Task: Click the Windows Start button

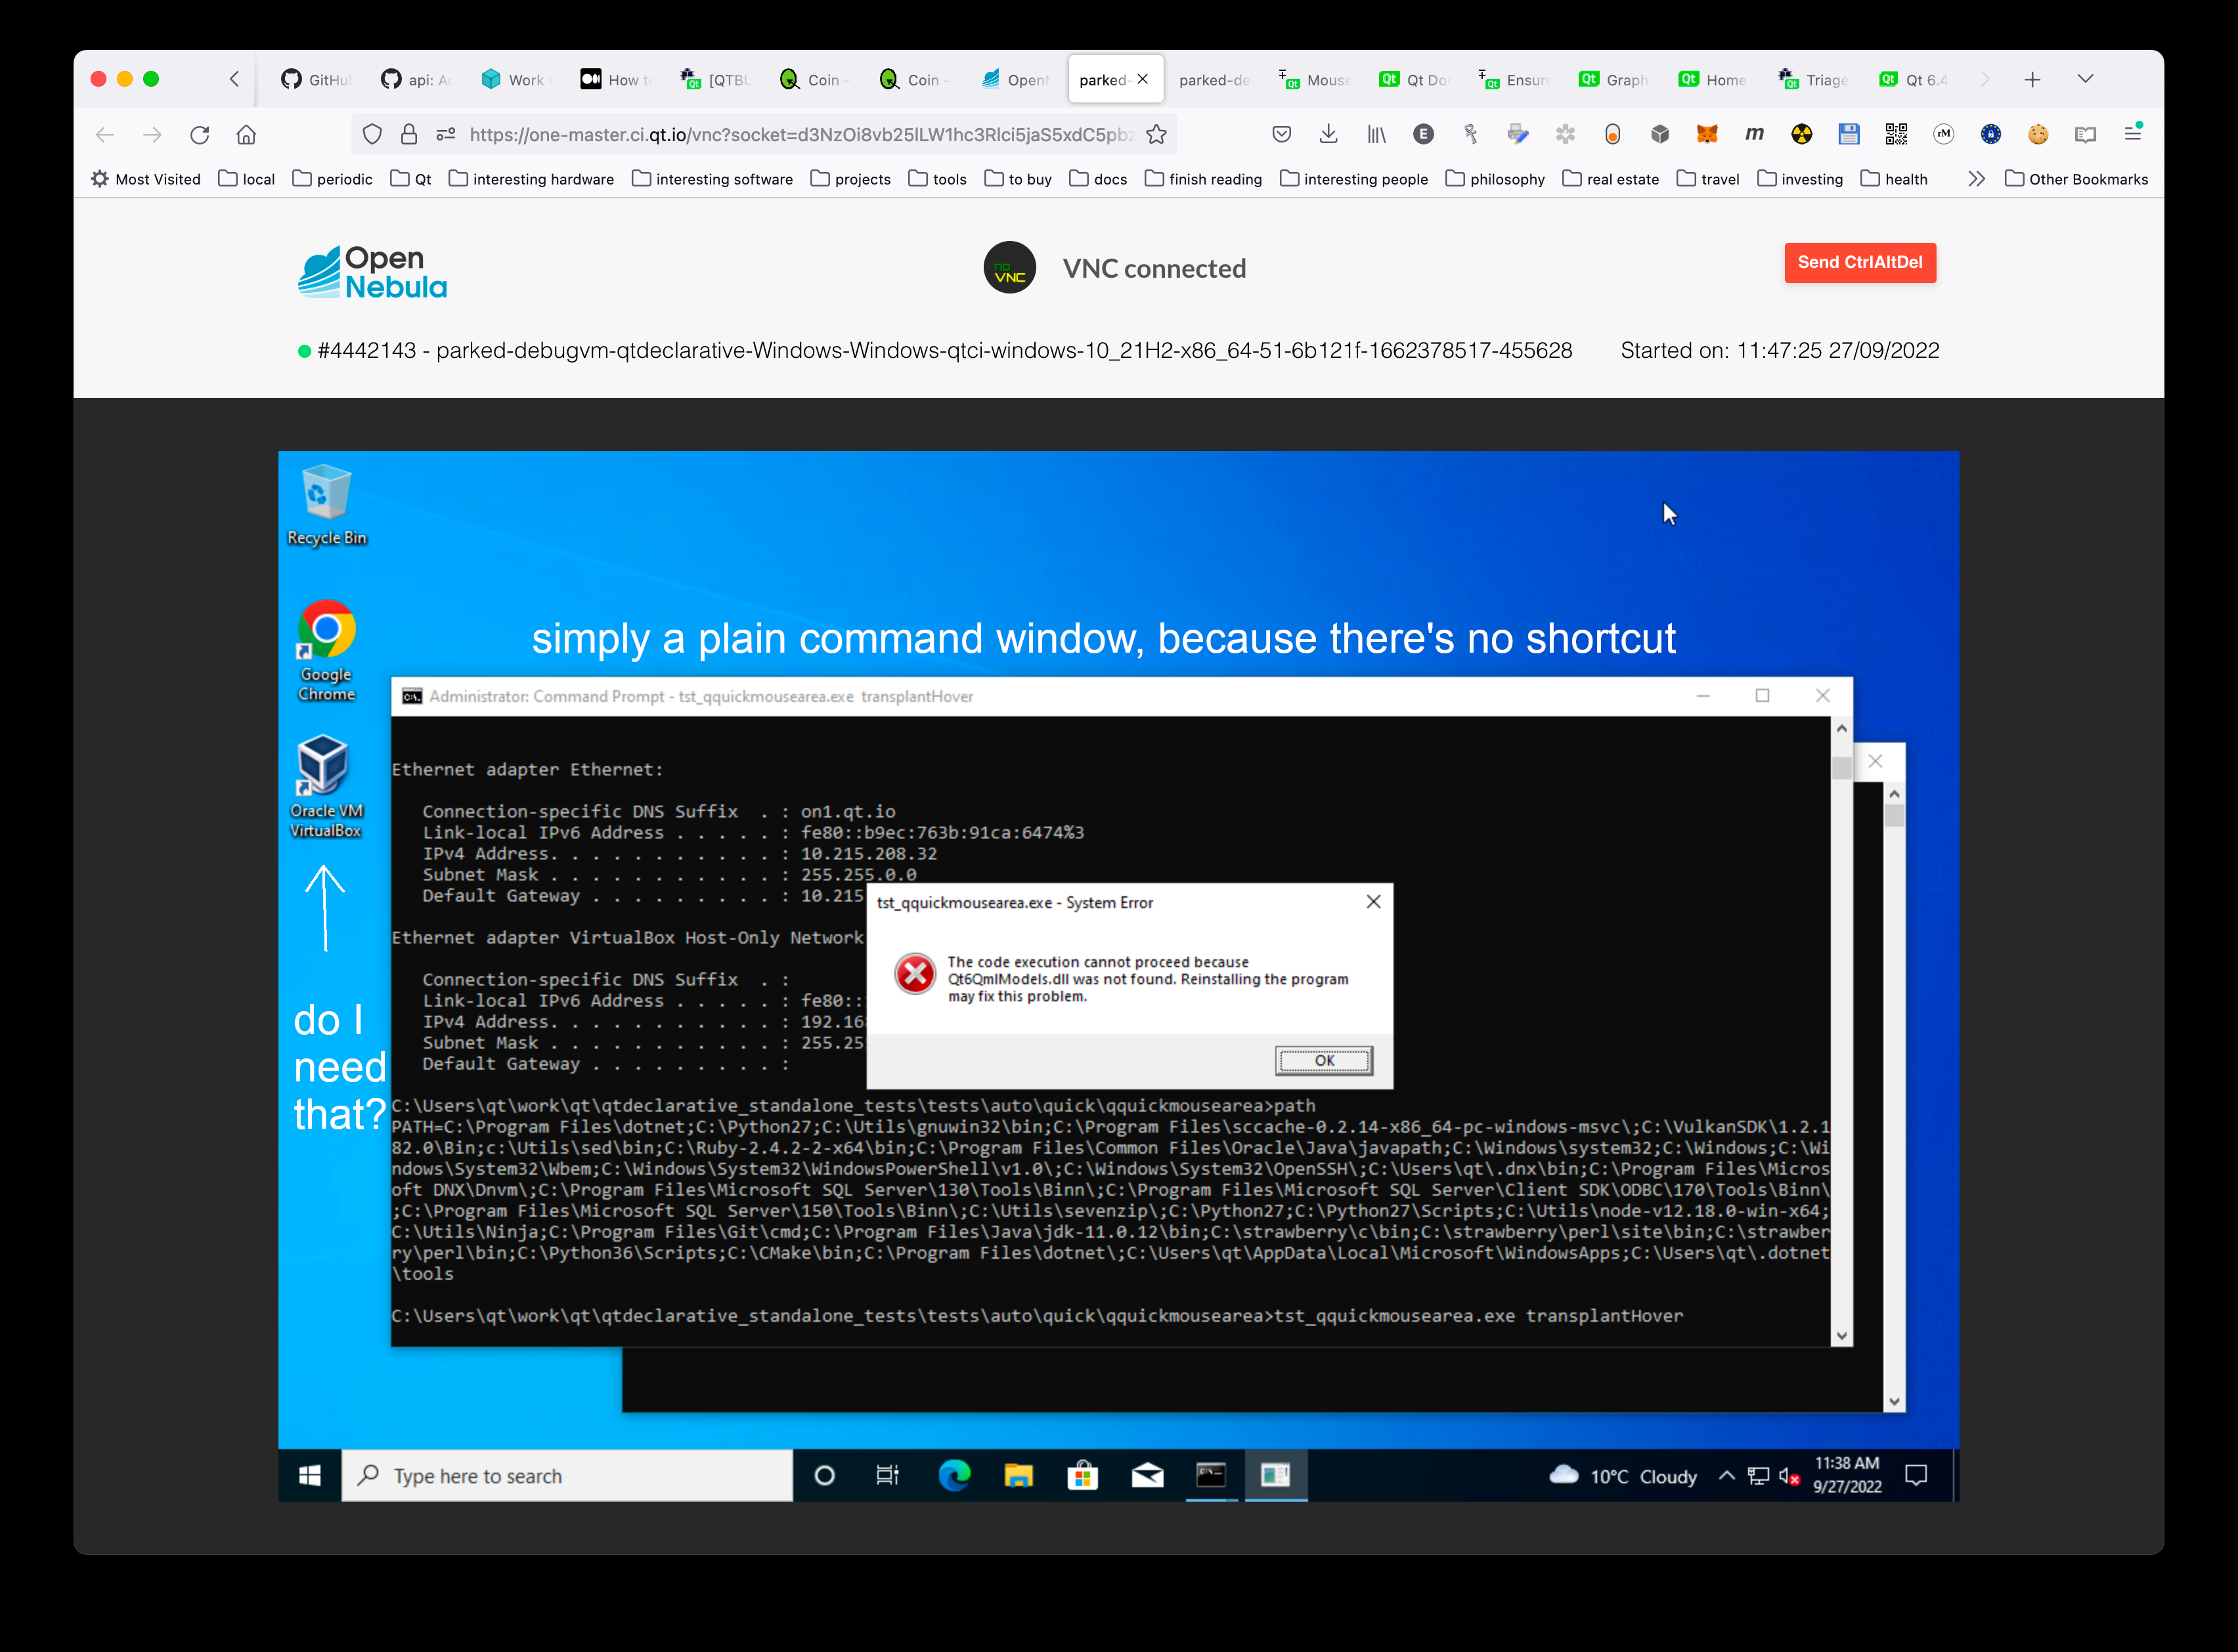Action: click(310, 1475)
